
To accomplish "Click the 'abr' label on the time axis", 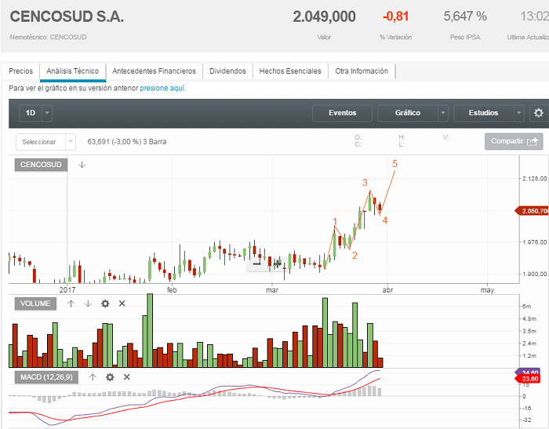I will click(387, 290).
